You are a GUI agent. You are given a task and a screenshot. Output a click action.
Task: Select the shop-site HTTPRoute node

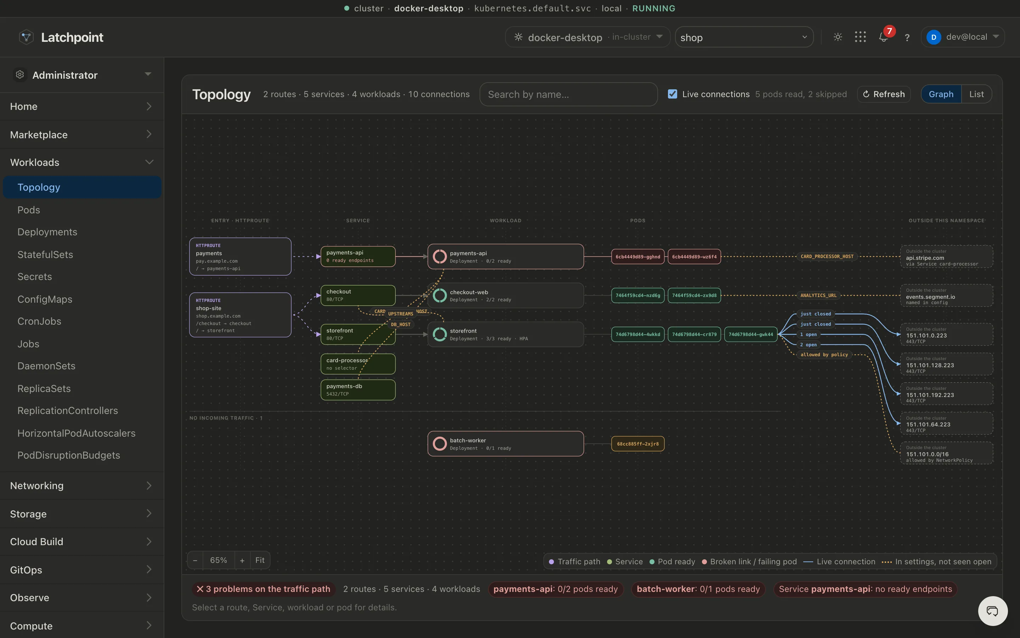[240, 315]
